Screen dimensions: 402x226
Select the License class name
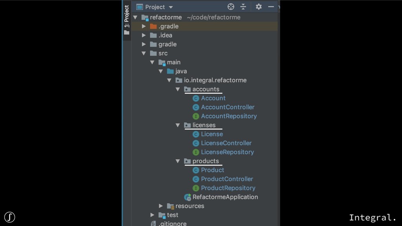212,134
